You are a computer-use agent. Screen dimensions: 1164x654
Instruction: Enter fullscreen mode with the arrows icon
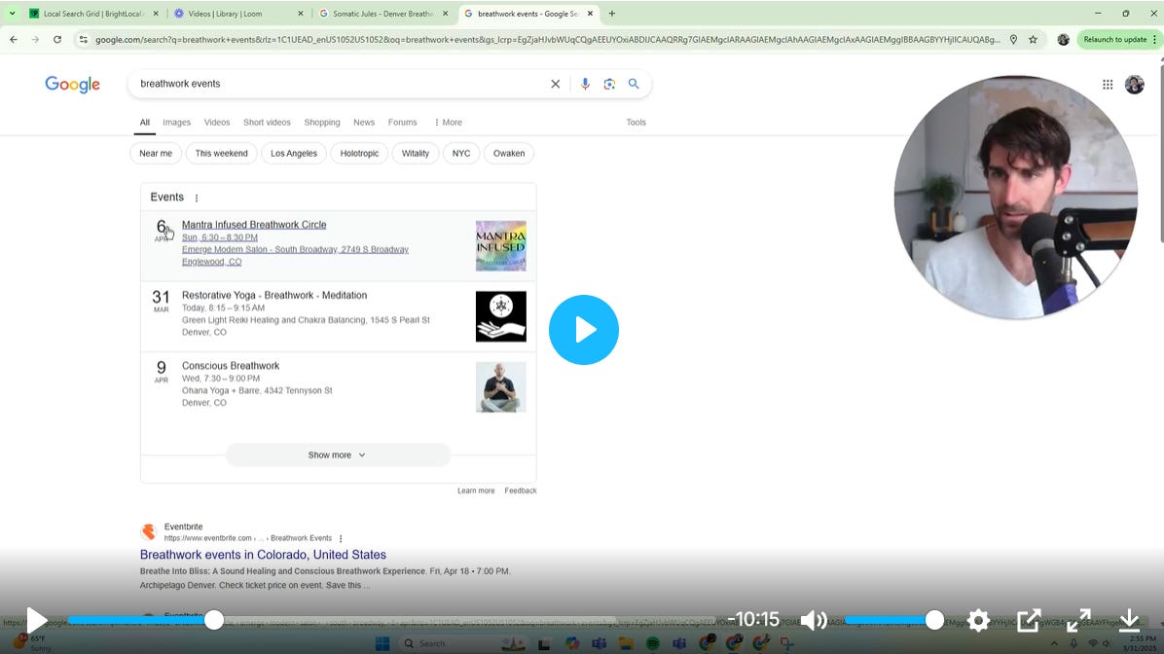point(1078,620)
